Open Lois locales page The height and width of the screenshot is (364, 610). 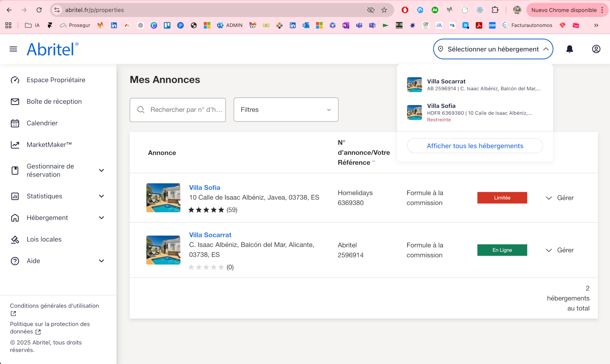pos(44,239)
